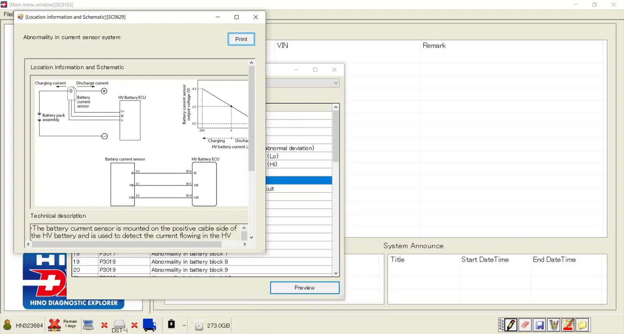This screenshot has width=624, height=334.
Task: Click the network disconnected icon with red X
Action: [54, 325]
